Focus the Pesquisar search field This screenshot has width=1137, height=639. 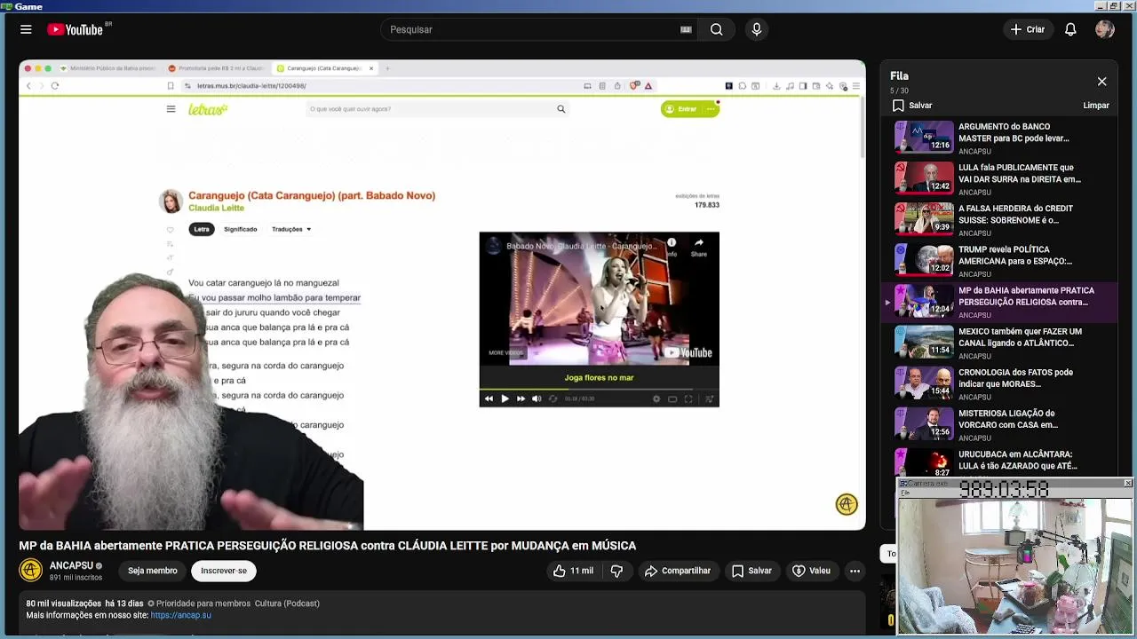(533, 29)
